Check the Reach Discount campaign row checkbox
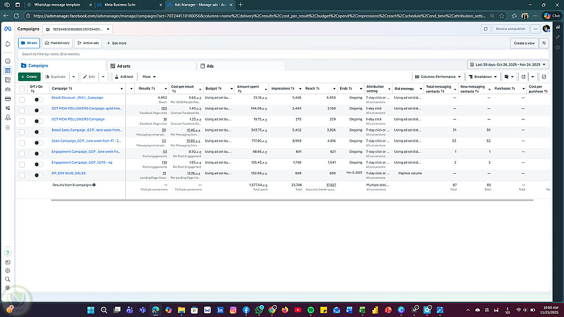This screenshot has height=317, width=564. tap(22, 100)
